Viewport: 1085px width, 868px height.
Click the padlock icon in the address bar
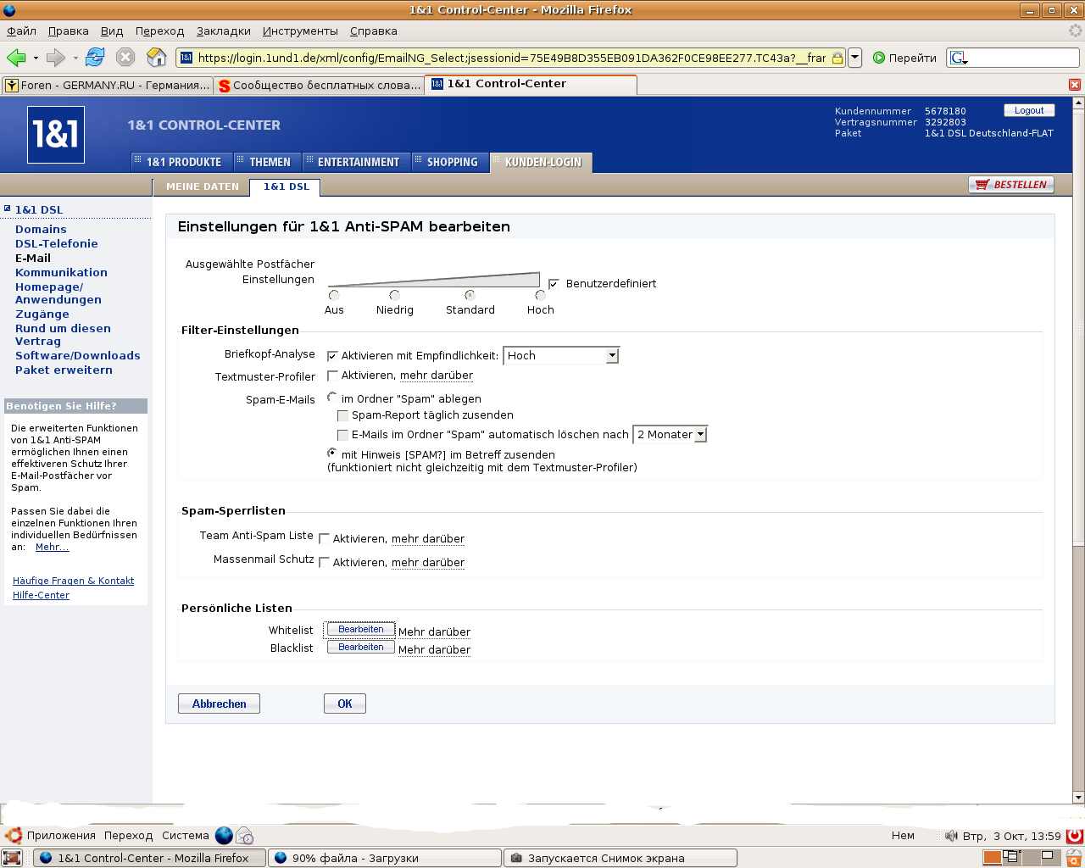tap(837, 58)
